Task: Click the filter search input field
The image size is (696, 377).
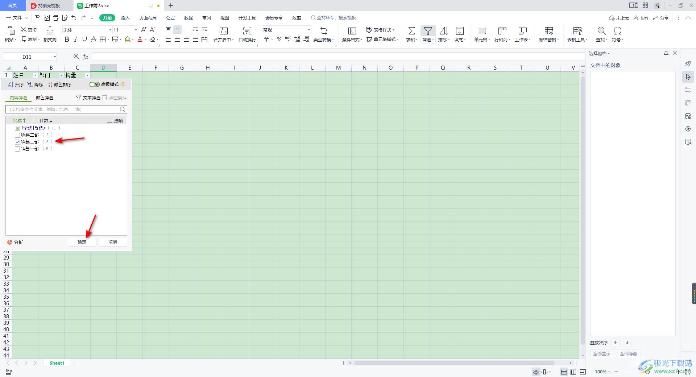Action: pyautogui.click(x=66, y=109)
